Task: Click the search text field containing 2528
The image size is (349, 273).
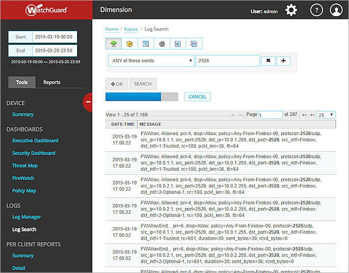Action: (227, 61)
